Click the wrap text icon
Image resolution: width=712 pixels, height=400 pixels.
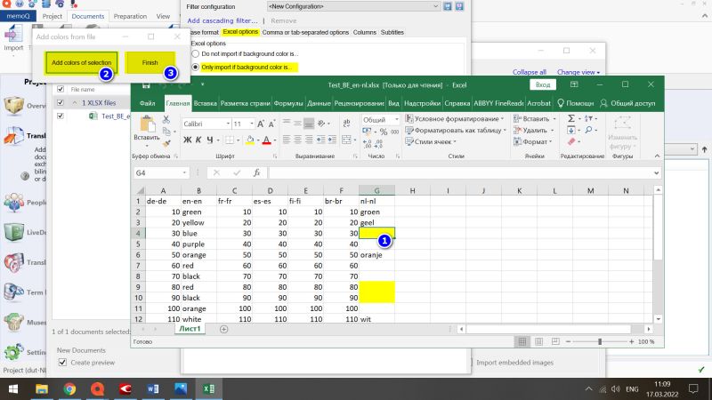tap(346, 123)
